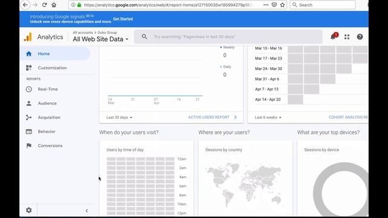This screenshot has width=388, height=218.
Task: Collapse the sidebar with the chevron arrow
Action: (x=87, y=211)
